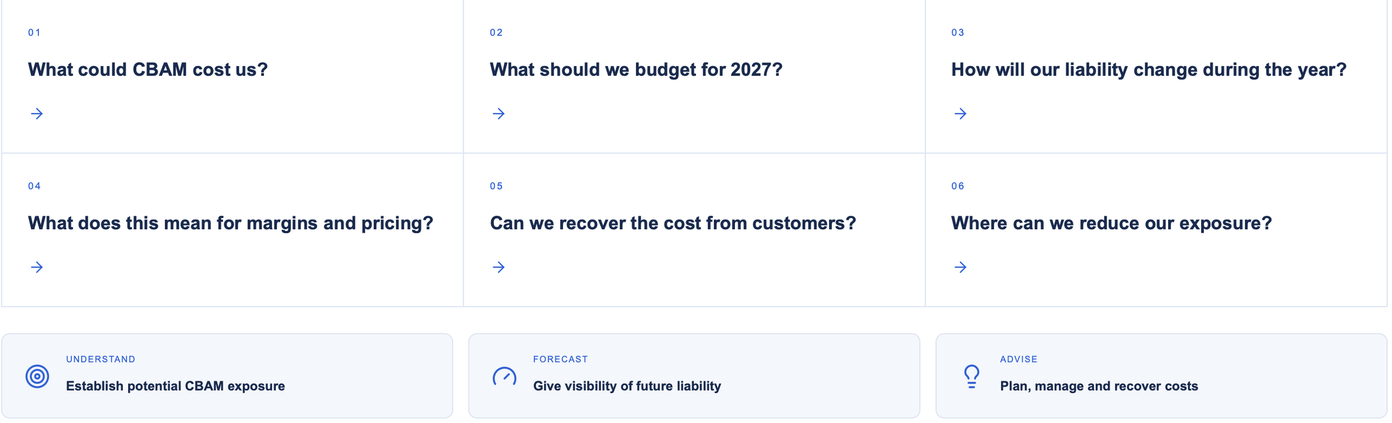Click the gauge icon in Forecast card
Viewport: 1392px width, 423px height.
click(504, 377)
